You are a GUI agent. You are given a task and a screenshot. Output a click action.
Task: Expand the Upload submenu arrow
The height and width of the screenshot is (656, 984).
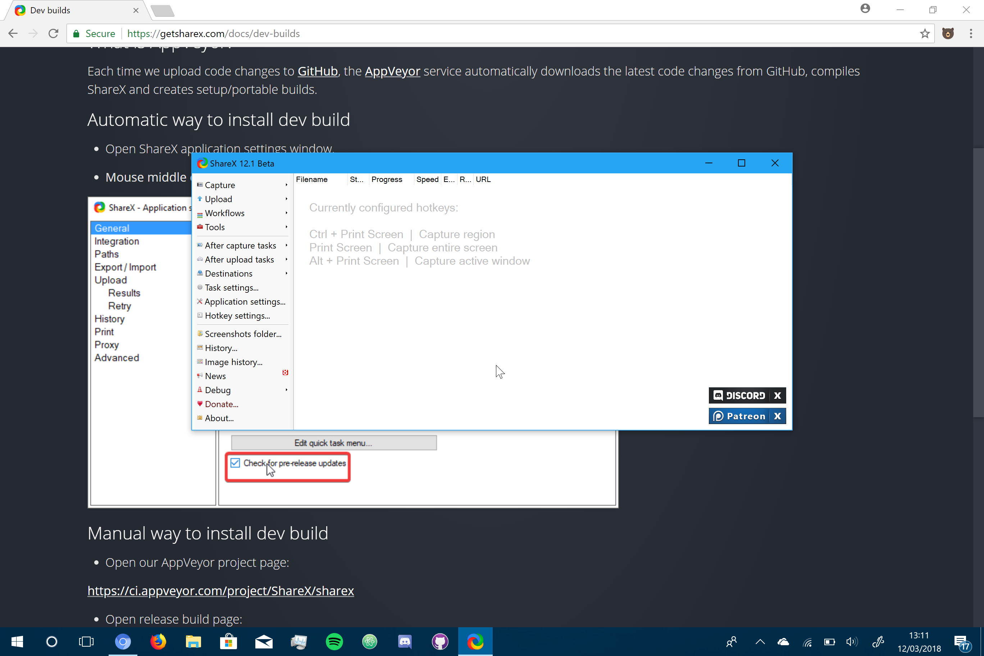287,199
